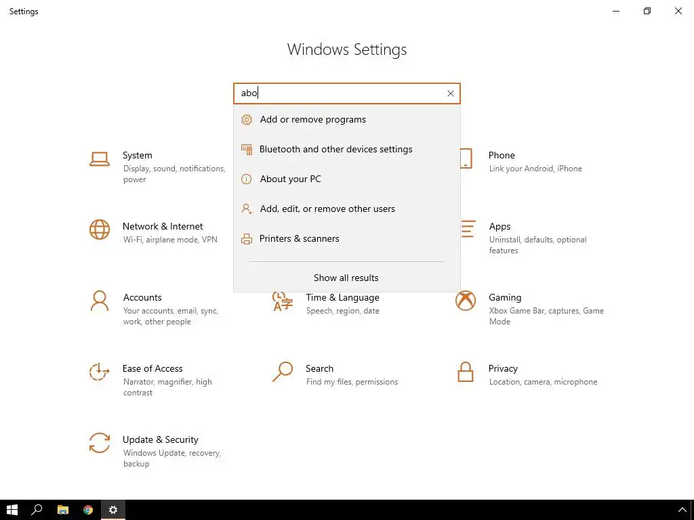
Task: Open the Apps list icon
Action: pyautogui.click(x=468, y=229)
